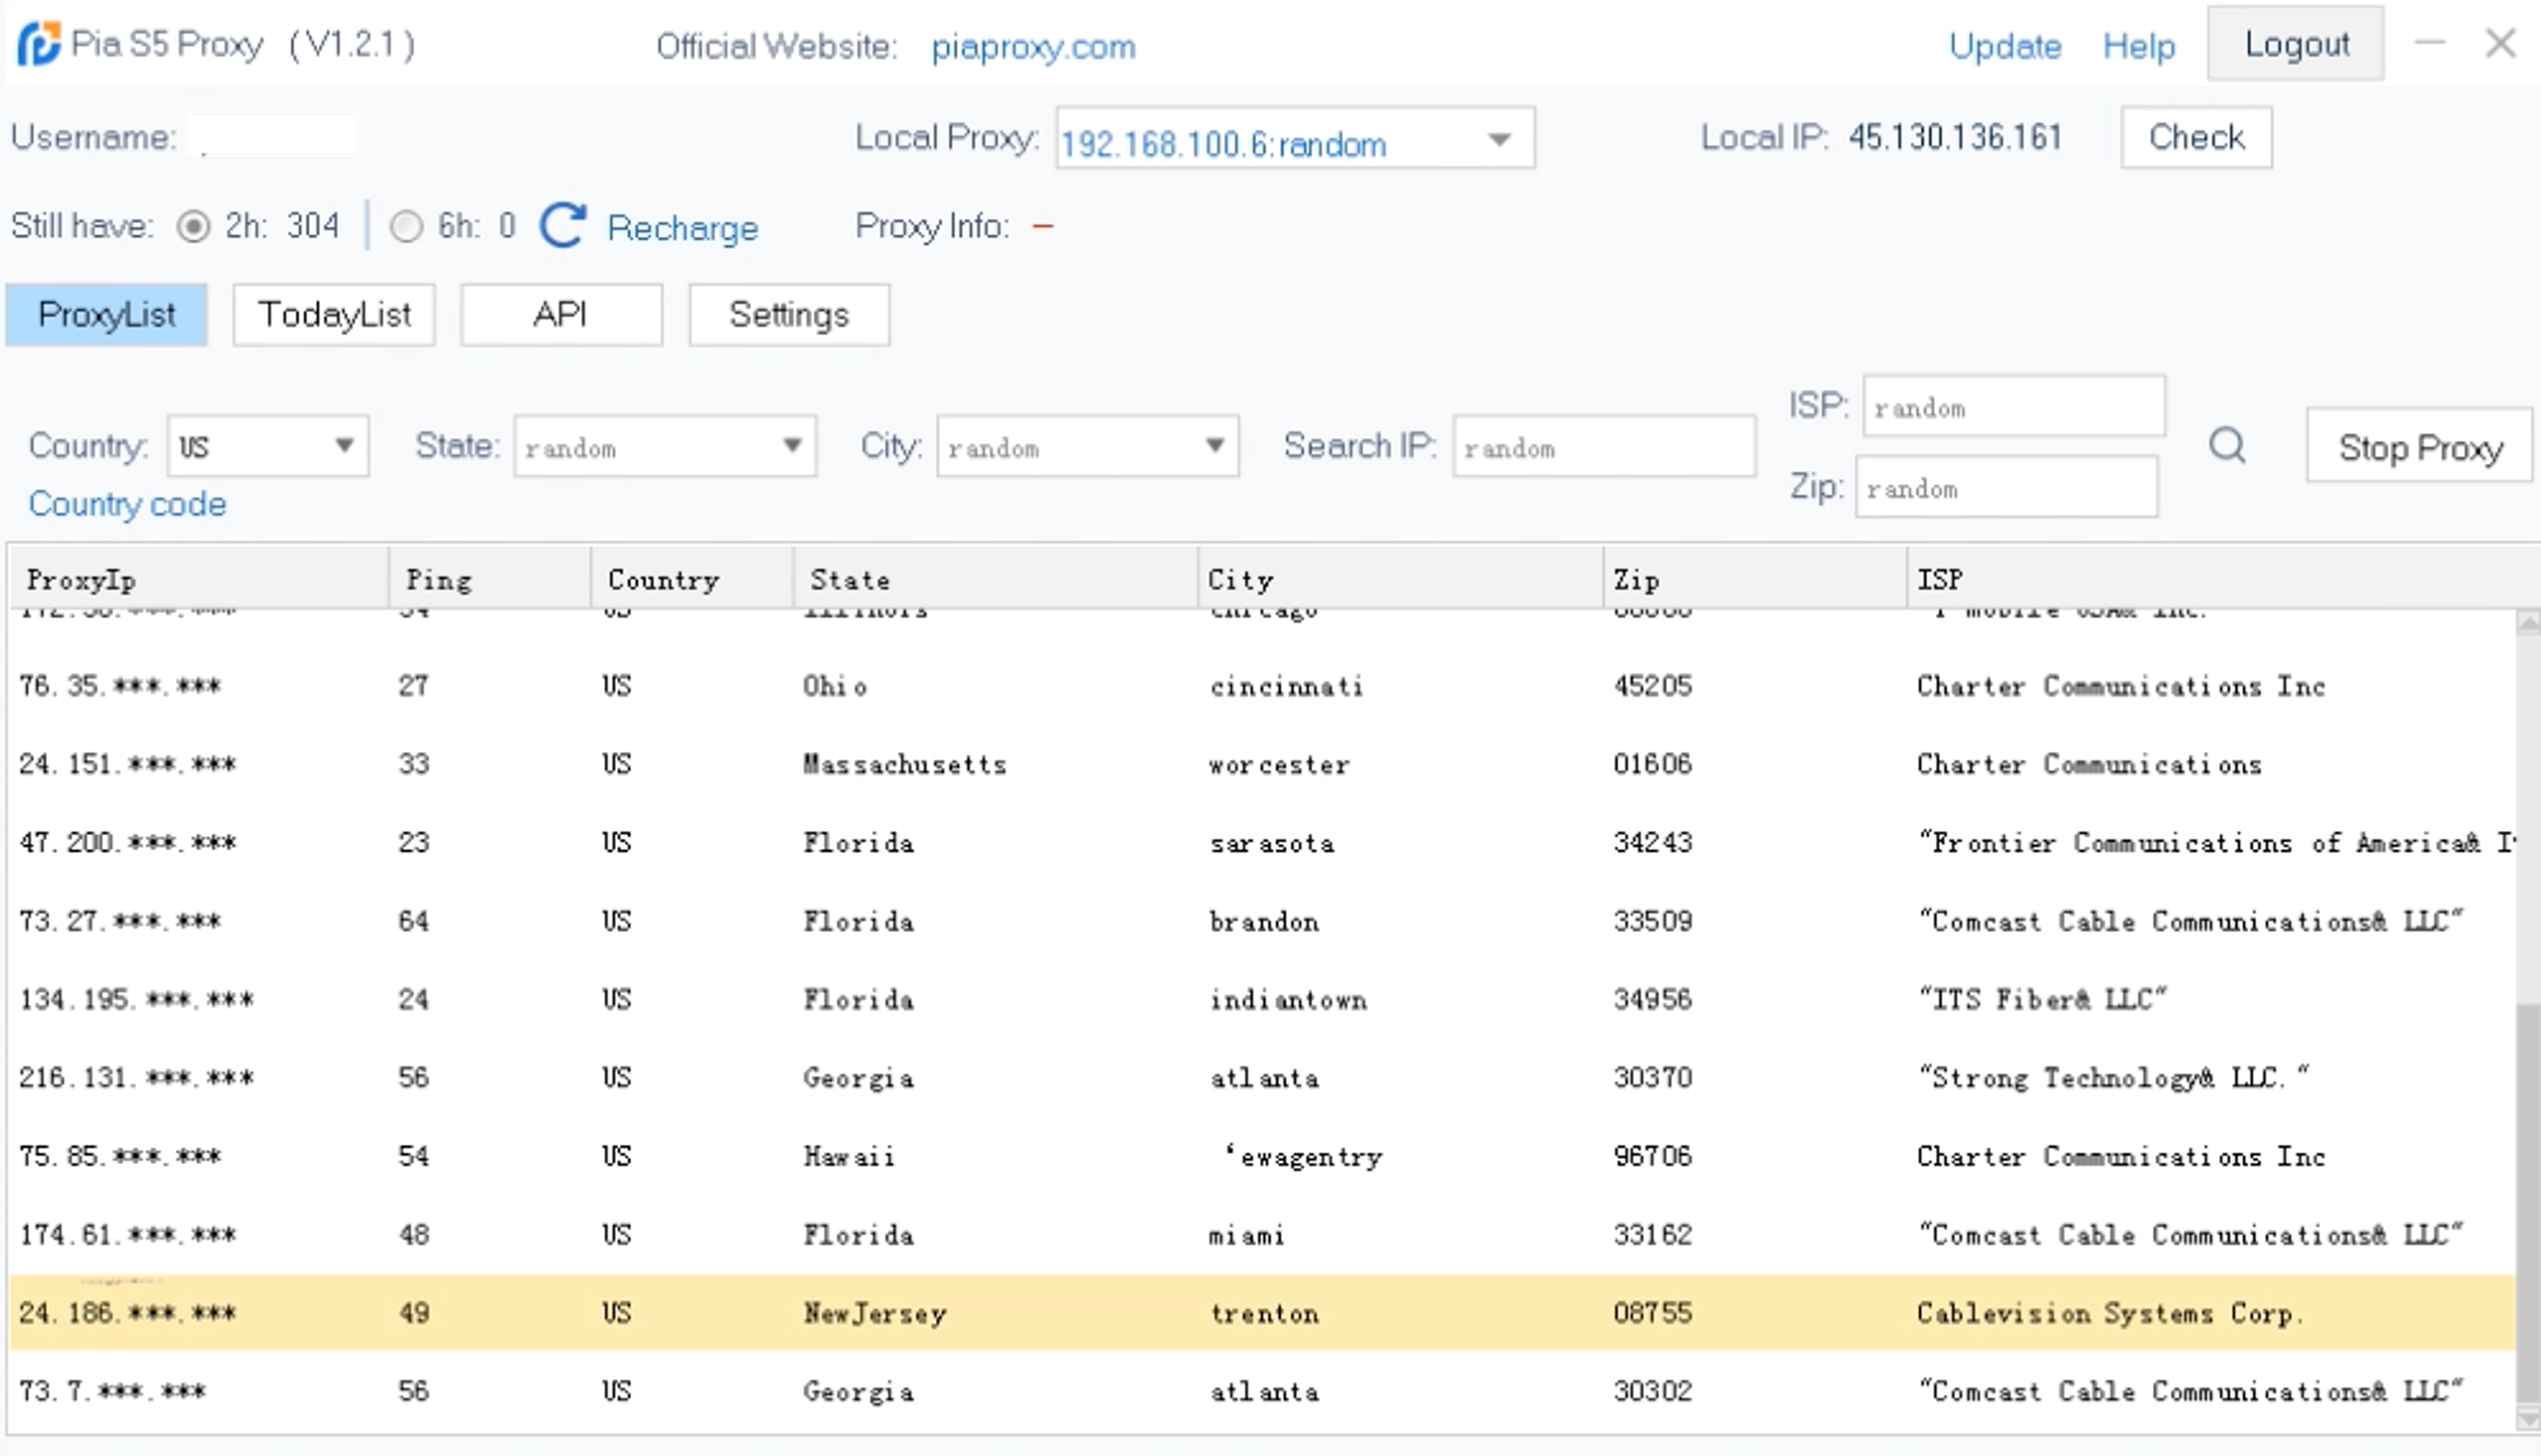
Task: Switch to the TodayList tab
Action: pos(334,315)
